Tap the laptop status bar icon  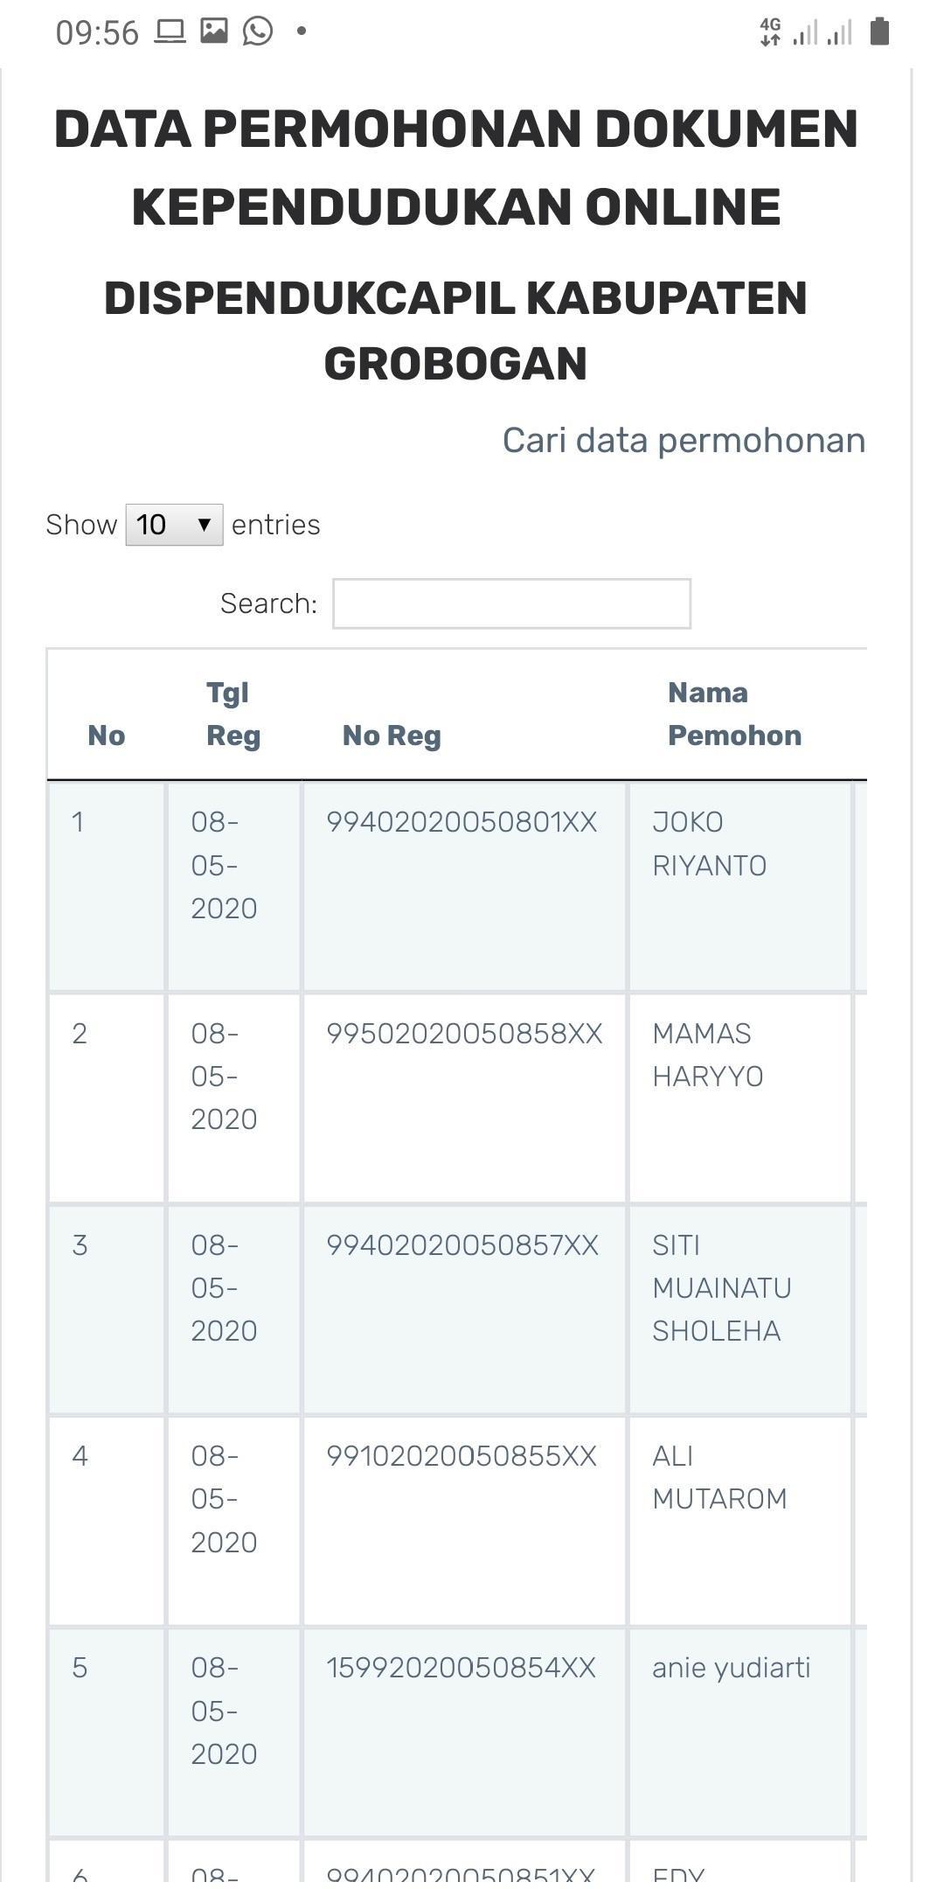coord(170,31)
